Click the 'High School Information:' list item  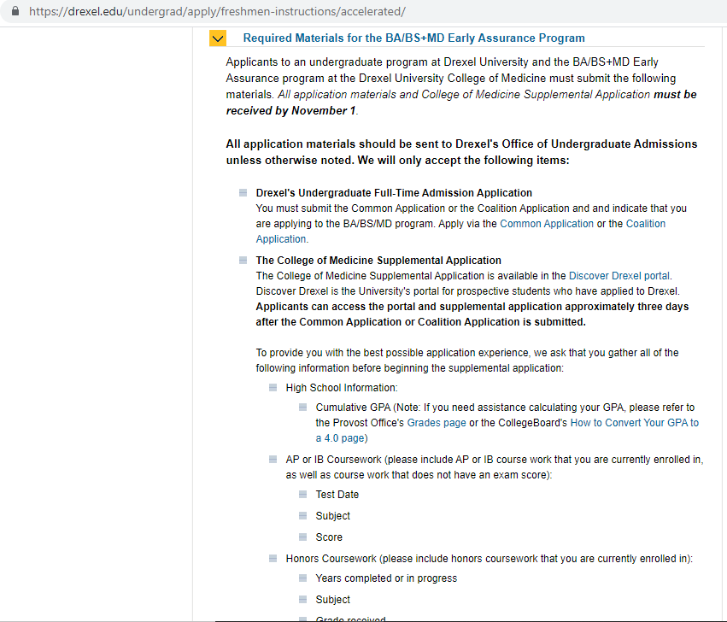click(342, 388)
